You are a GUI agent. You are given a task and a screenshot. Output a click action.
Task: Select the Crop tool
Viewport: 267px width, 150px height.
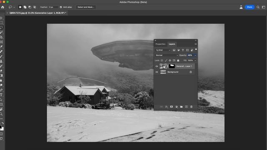click(x=1, y=37)
